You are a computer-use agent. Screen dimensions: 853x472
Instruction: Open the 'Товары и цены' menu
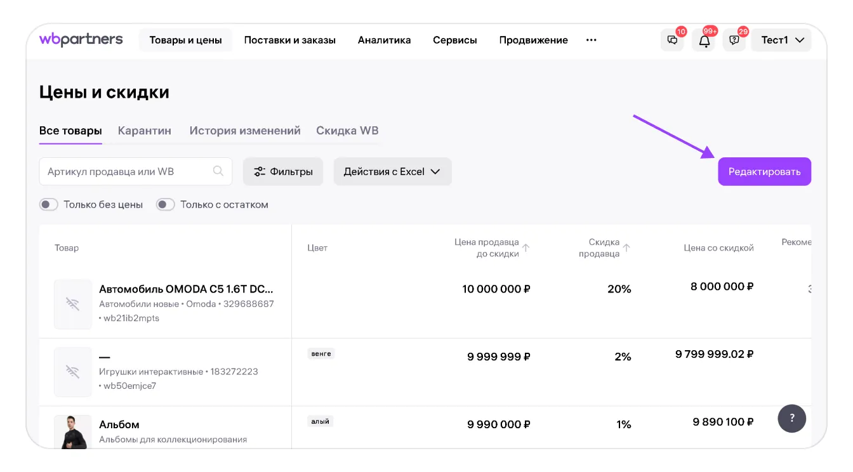185,40
